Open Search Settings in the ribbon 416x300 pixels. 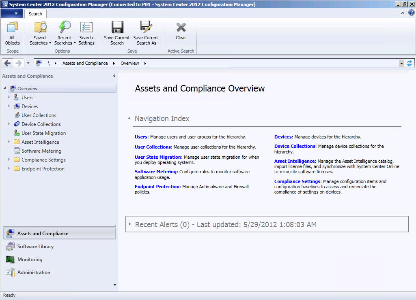tap(86, 33)
